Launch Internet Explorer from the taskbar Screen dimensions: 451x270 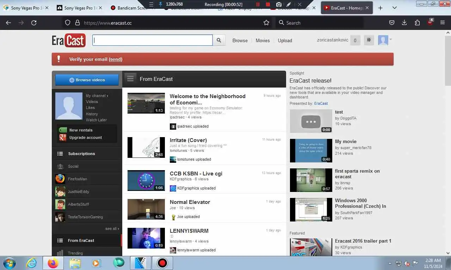point(31,263)
